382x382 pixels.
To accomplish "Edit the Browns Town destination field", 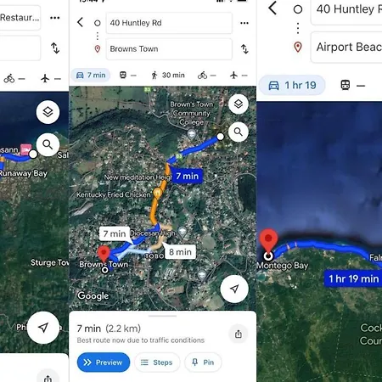I will 169,49.
